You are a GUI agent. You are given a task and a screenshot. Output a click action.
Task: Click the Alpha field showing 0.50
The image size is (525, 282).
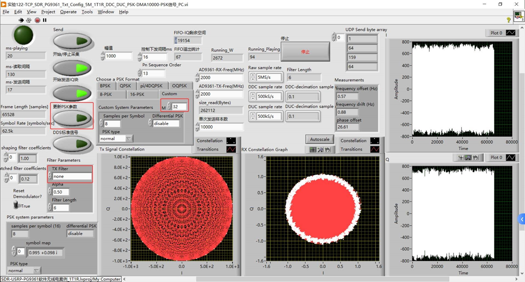coord(61,192)
